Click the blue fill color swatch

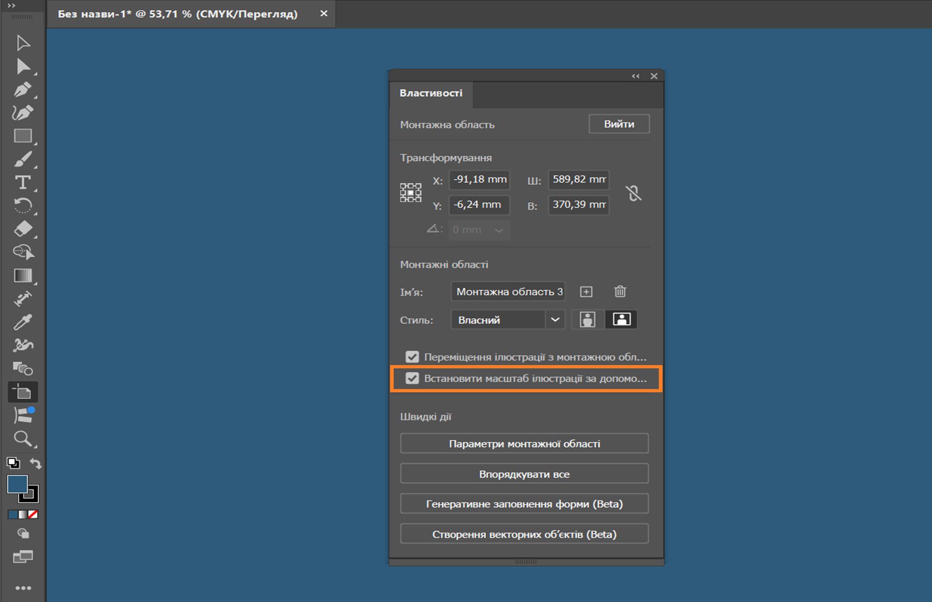pos(18,485)
